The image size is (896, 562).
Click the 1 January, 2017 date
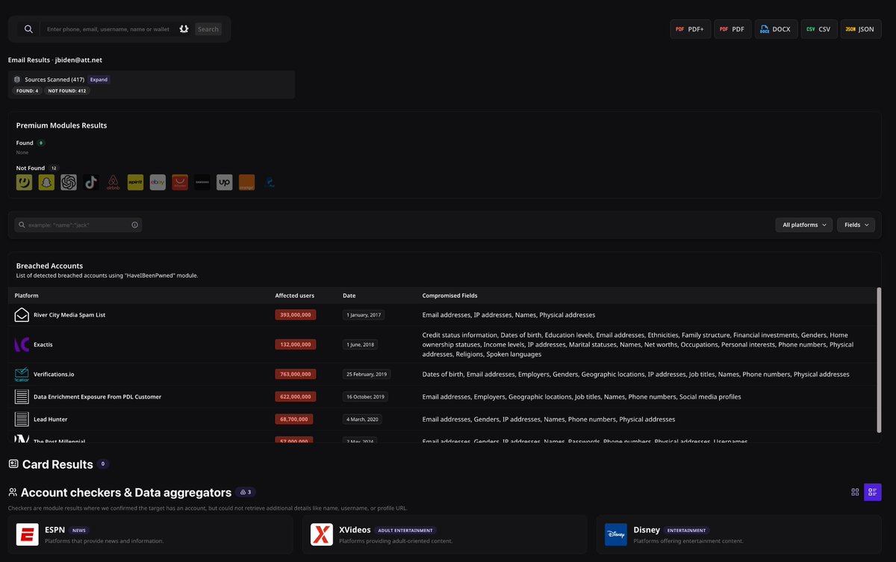click(364, 315)
